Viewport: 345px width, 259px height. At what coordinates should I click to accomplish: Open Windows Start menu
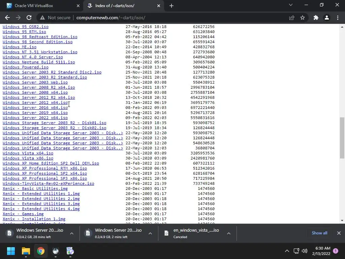coord(11,251)
